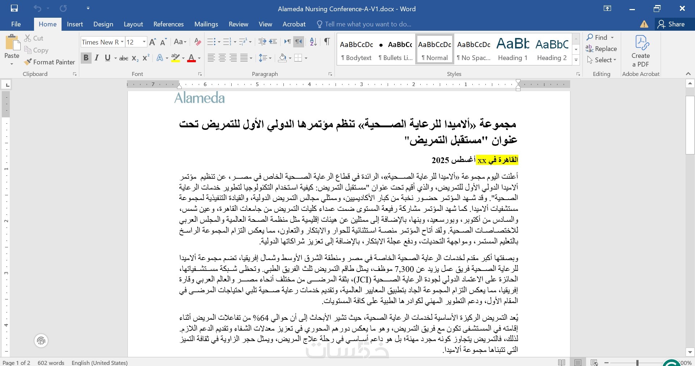This screenshot has width=695, height=366.
Task: Open Customize Quick Access Toolbar dropdown
Action: point(88,8)
